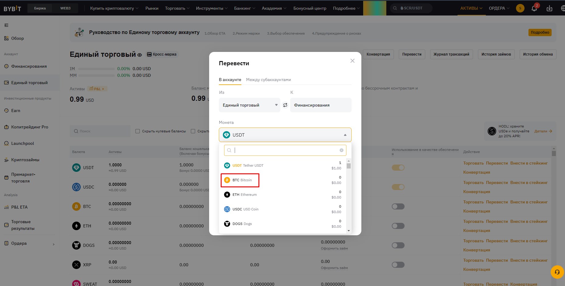Select DOGS Dogs in coin list
Viewport: 565px width, 286px height.
283,224
